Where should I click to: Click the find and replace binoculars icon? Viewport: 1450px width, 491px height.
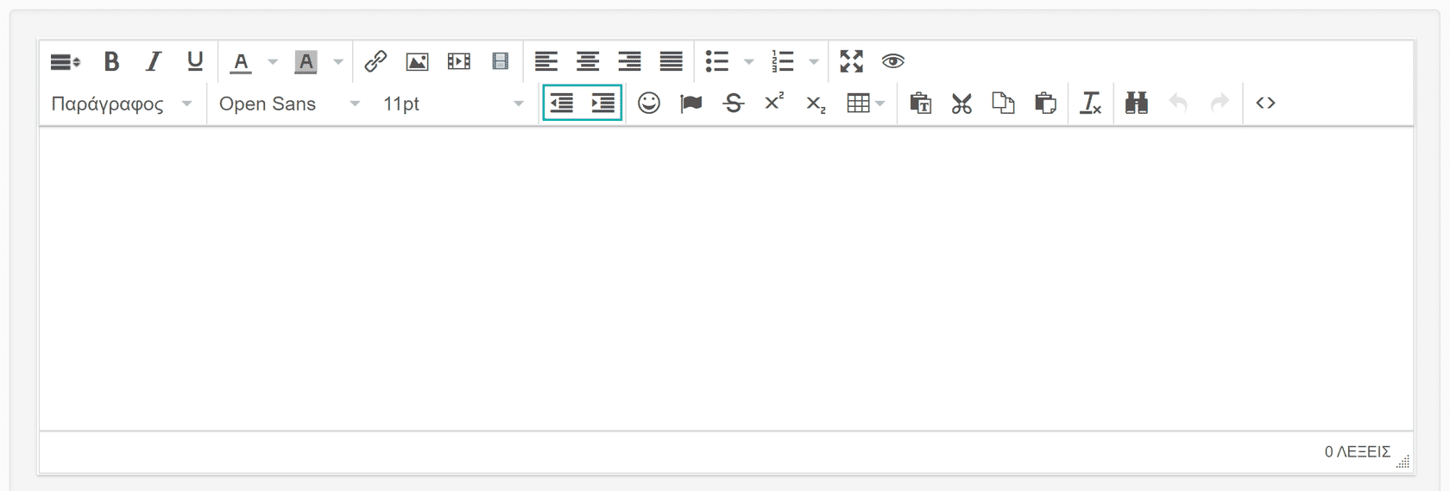(1137, 104)
